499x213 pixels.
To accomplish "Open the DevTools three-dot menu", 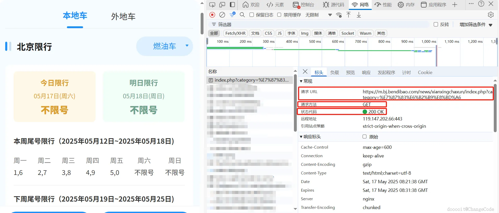I will coord(471,4).
